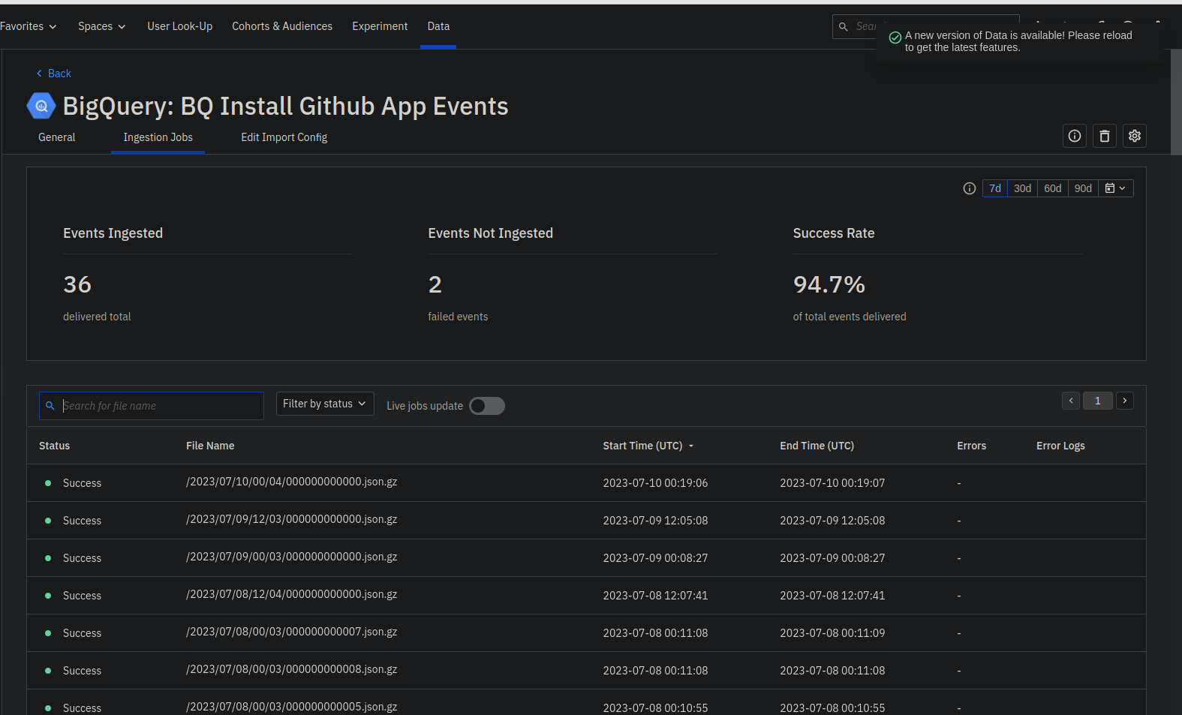
Task: Click the BigQuery source logo icon
Action: click(x=41, y=107)
